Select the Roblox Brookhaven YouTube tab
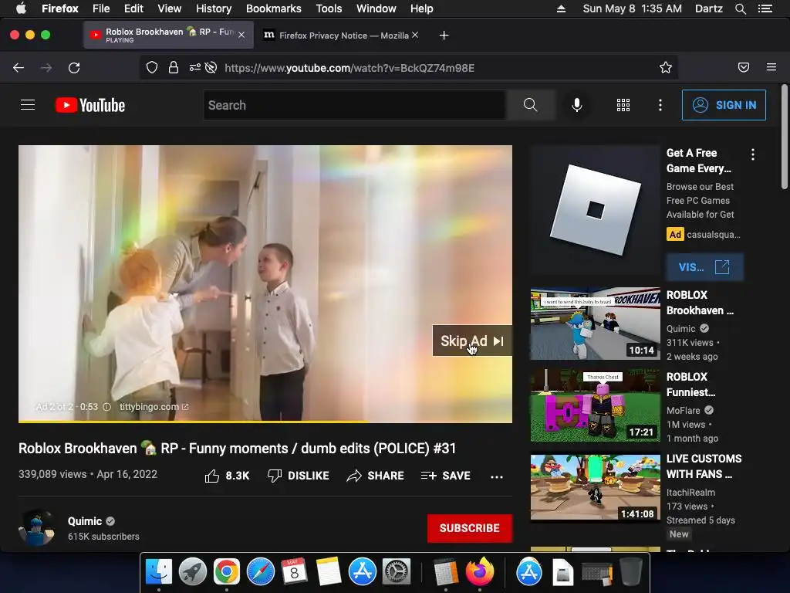Viewport: 790px width, 593px height. click(x=168, y=36)
